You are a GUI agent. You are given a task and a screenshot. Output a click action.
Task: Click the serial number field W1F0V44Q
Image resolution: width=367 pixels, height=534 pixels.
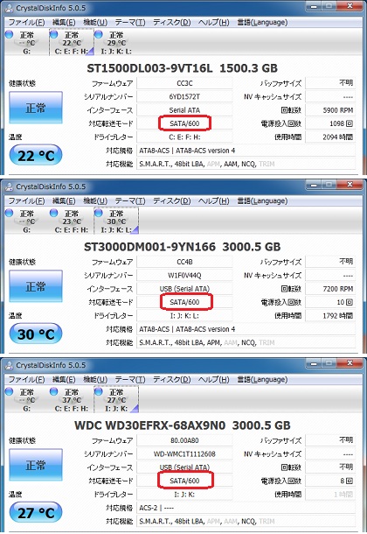click(184, 275)
